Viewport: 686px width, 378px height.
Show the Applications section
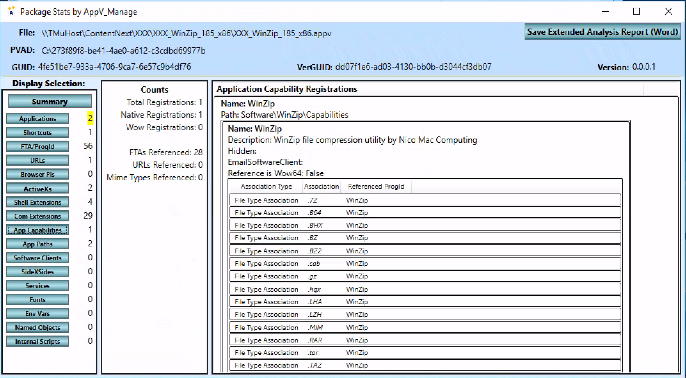[x=38, y=118]
